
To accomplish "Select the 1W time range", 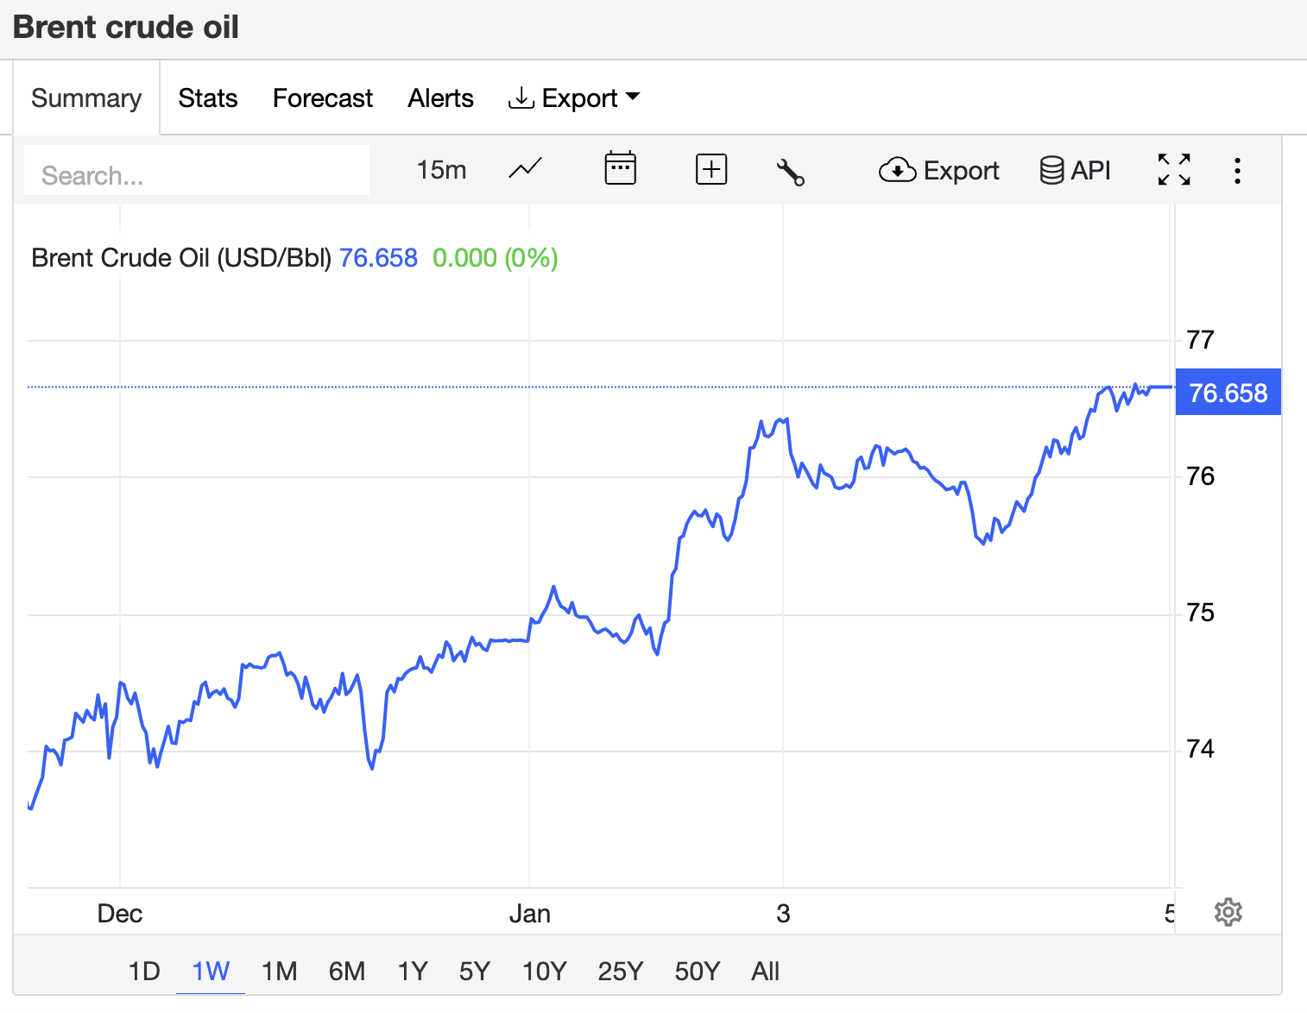I will click(211, 972).
